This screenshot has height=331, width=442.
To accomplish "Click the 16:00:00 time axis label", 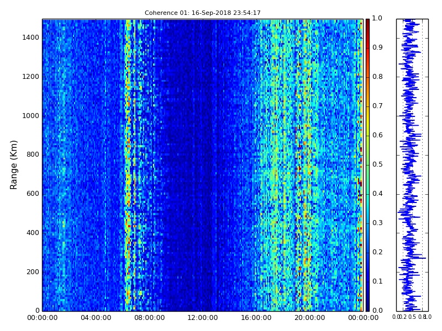I will pyautogui.click(x=256, y=318).
